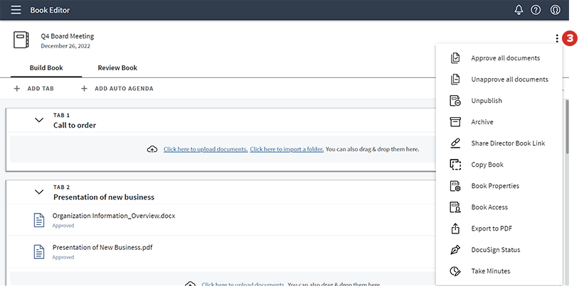Click the vertical scrollbar on the right
The width and height of the screenshot is (579, 286).
[567, 128]
